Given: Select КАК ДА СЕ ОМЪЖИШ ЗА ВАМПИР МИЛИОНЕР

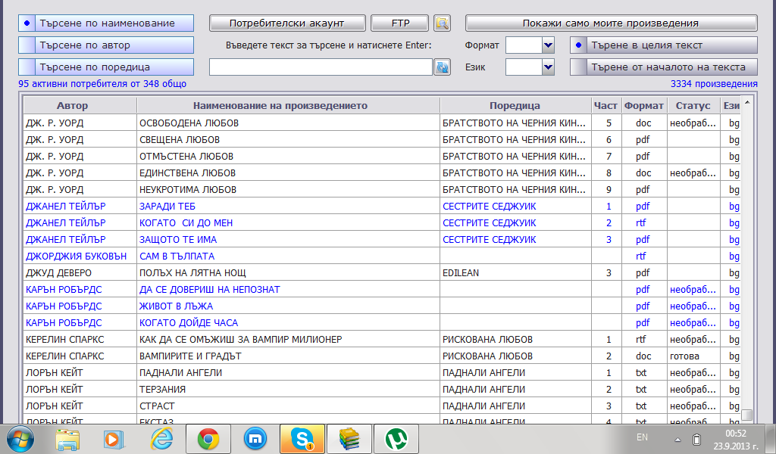Looking at the screenshot, I should coord(241,340).
